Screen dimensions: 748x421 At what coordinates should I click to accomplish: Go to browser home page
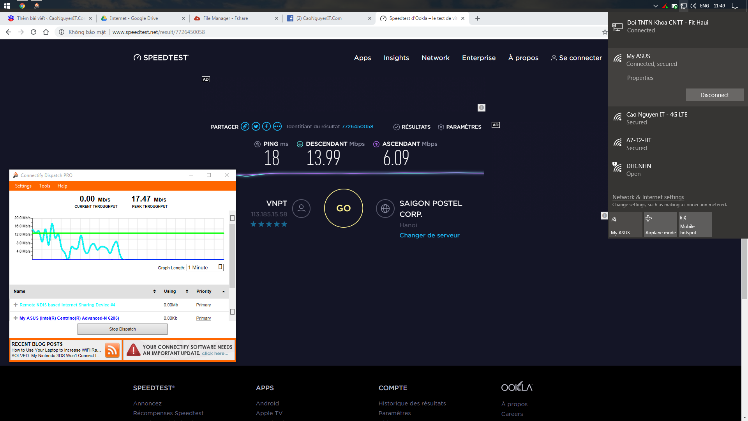[x=46, y=32]
